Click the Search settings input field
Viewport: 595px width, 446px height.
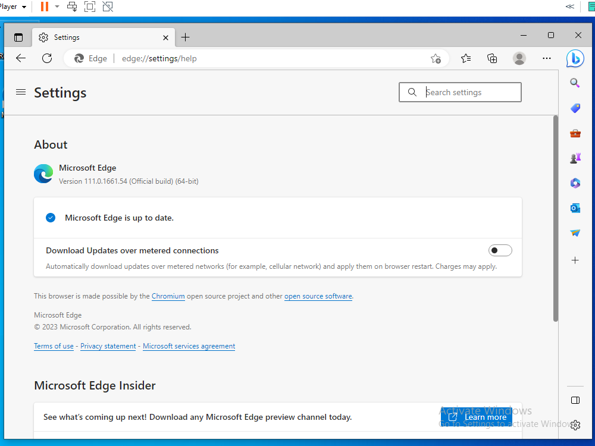pyautogui.click(x=460, y=92)
